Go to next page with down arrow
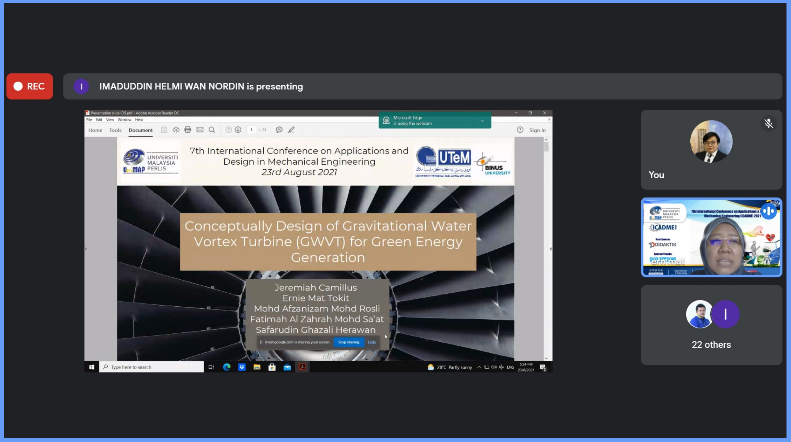791x442 pixels. point(238,130)
